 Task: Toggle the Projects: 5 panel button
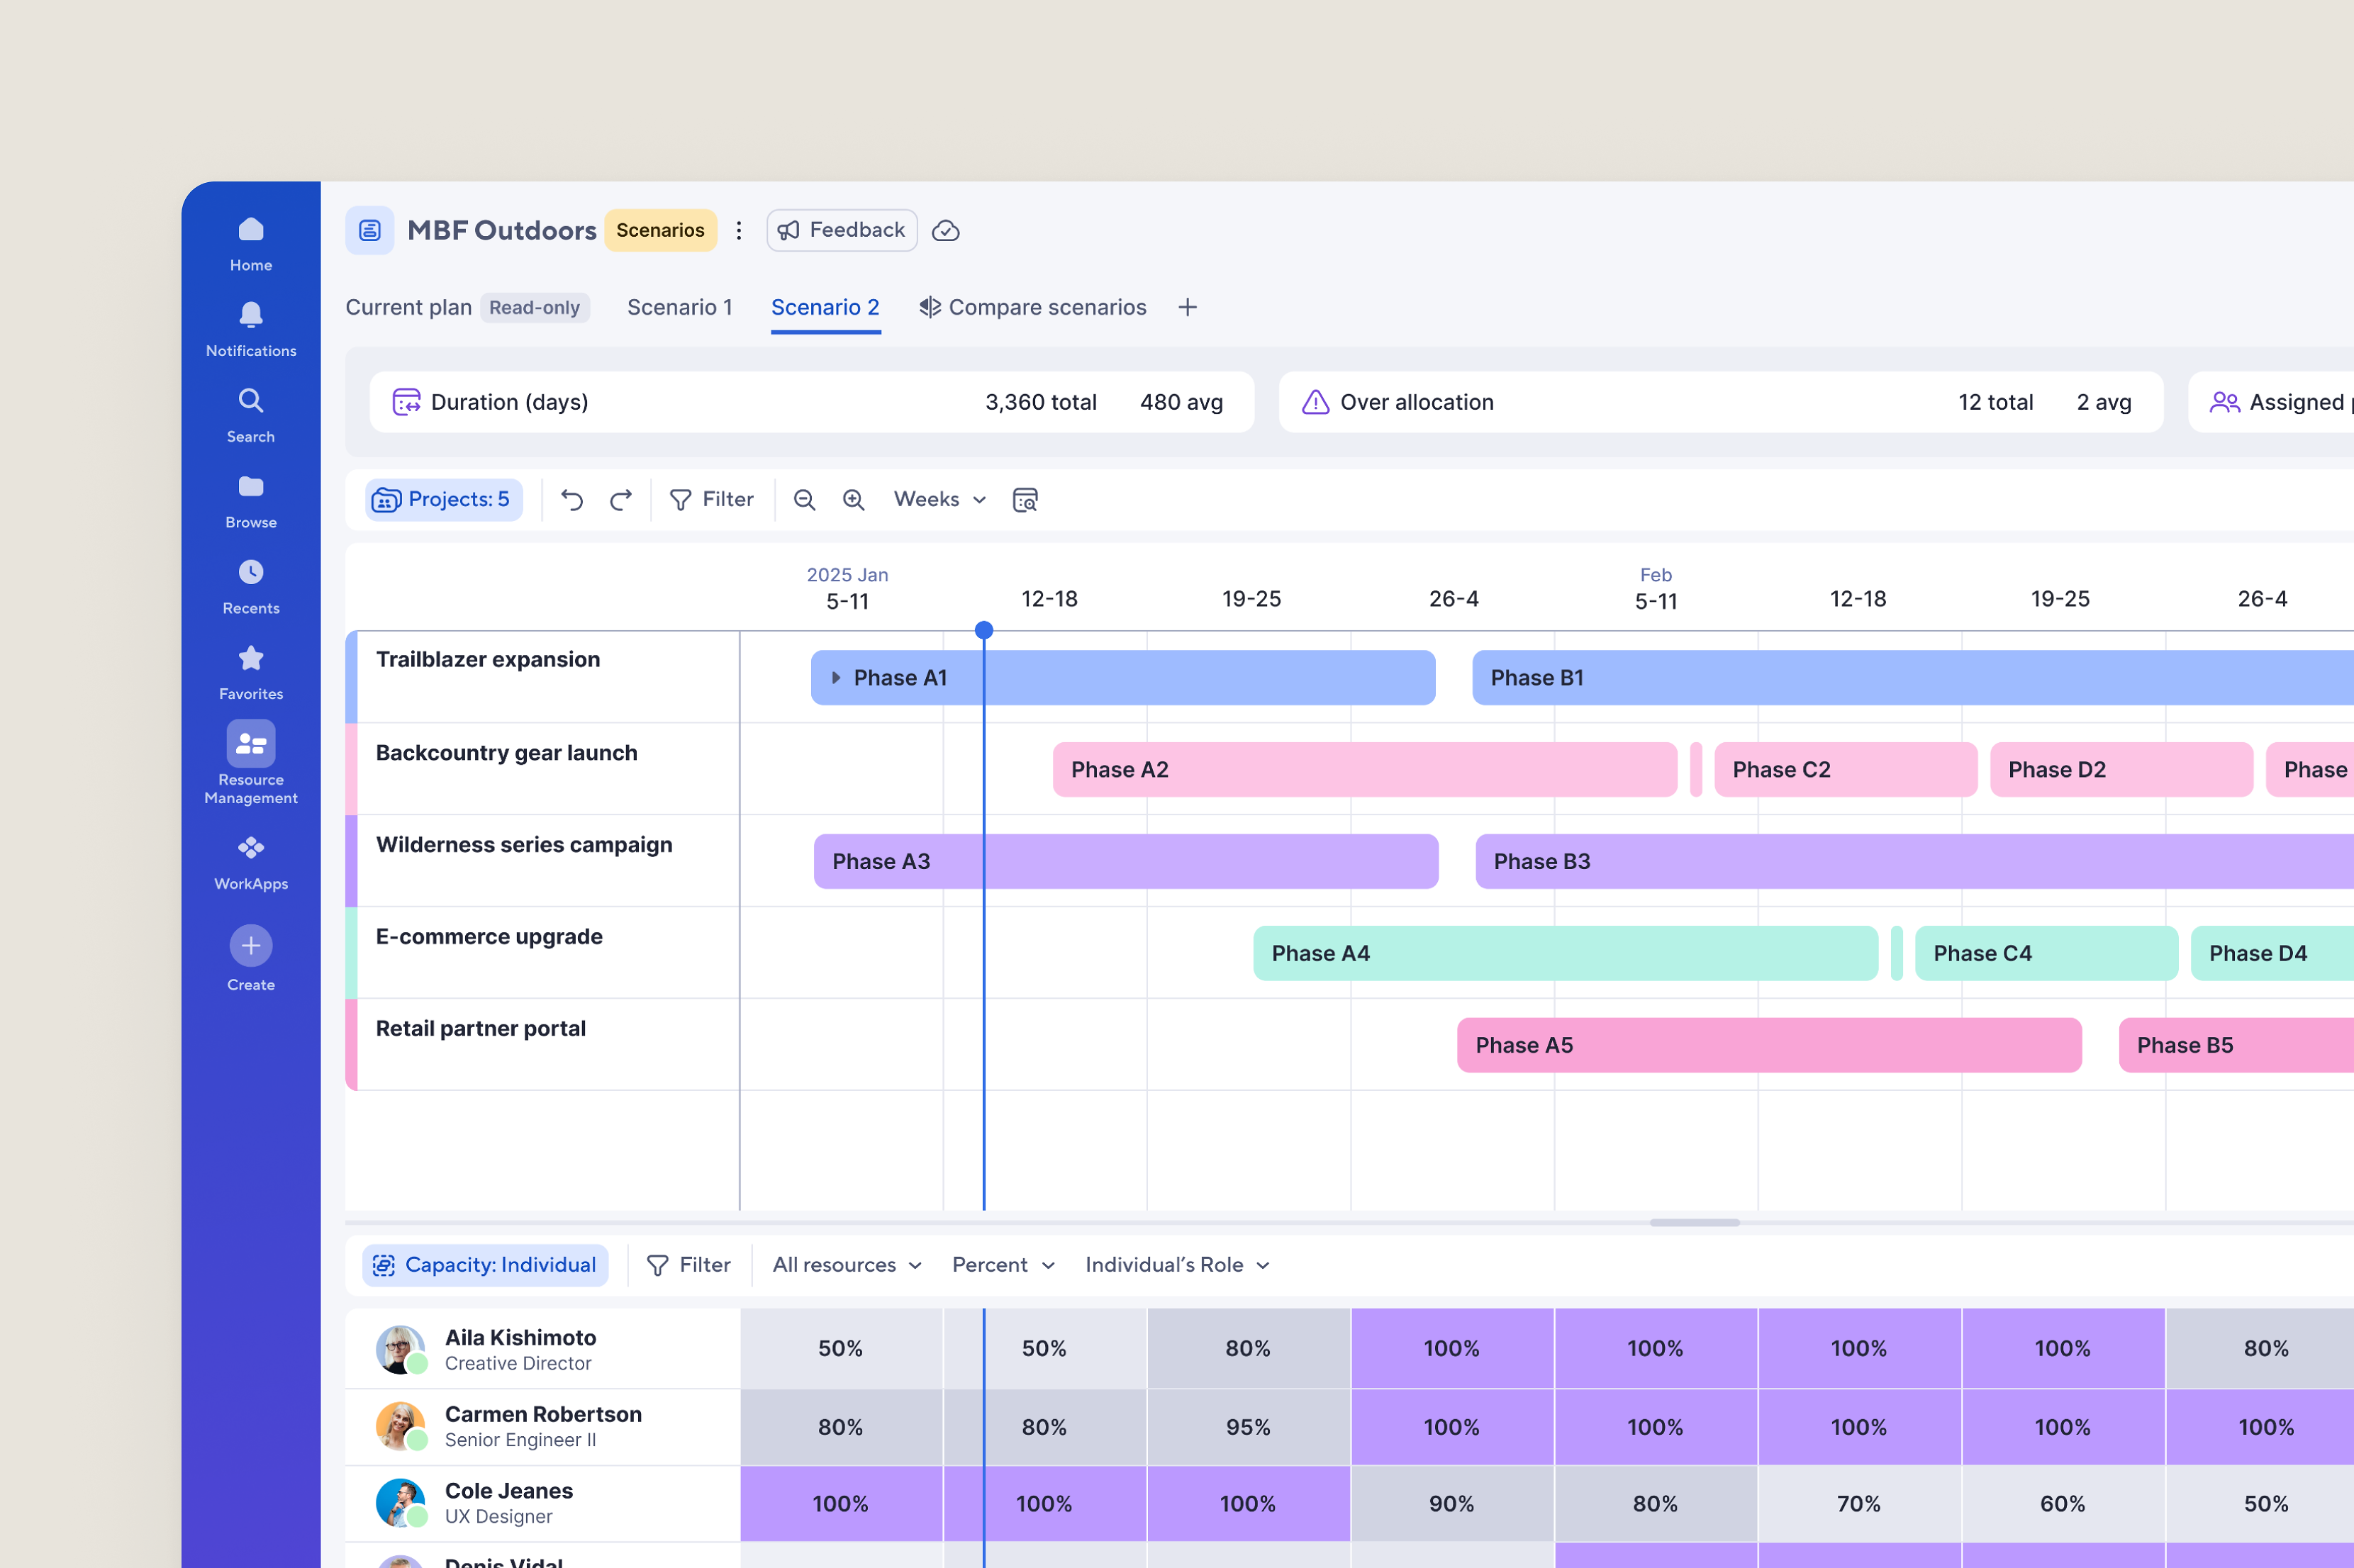(444, 500)
